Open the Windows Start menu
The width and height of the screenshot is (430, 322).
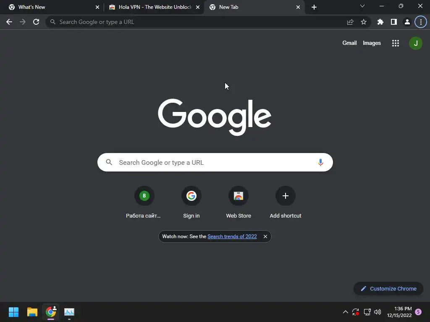coord(13,312)
